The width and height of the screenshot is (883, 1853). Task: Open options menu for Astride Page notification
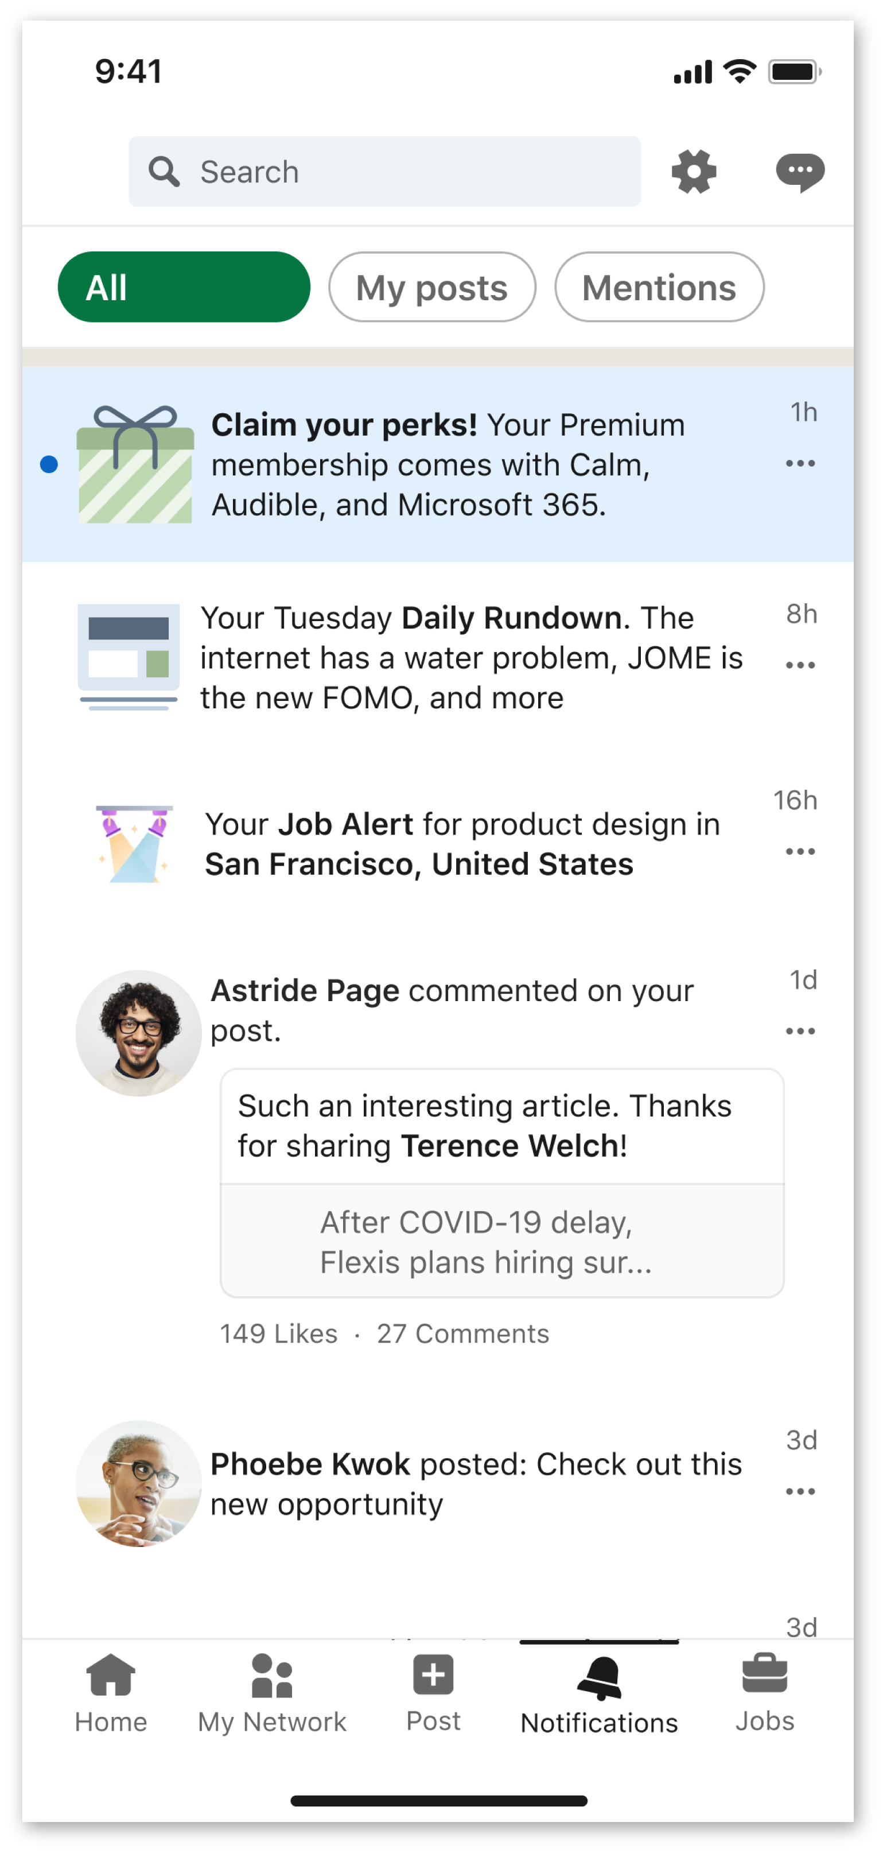(x=800, y=1031)
